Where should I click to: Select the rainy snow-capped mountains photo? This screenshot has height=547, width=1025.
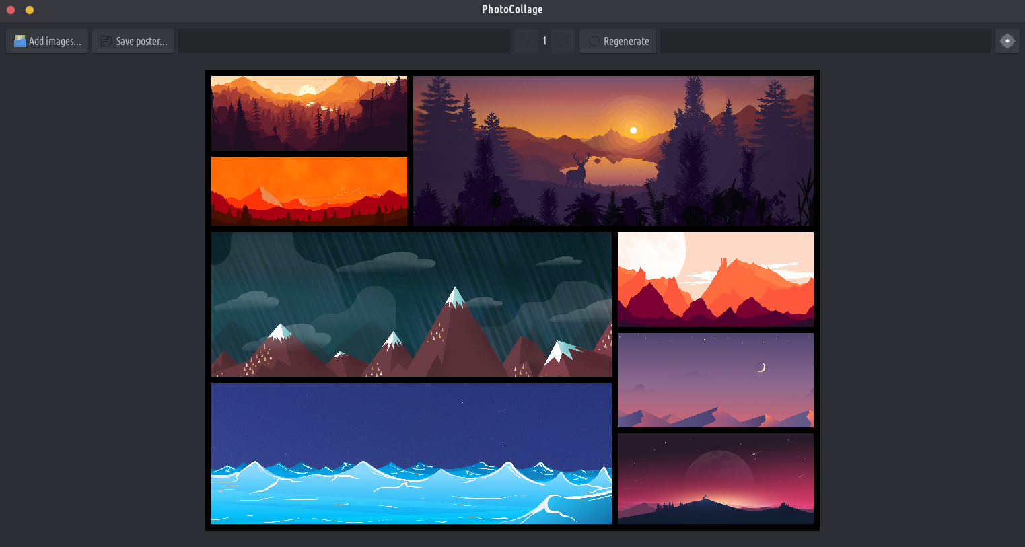click(411, 304)
